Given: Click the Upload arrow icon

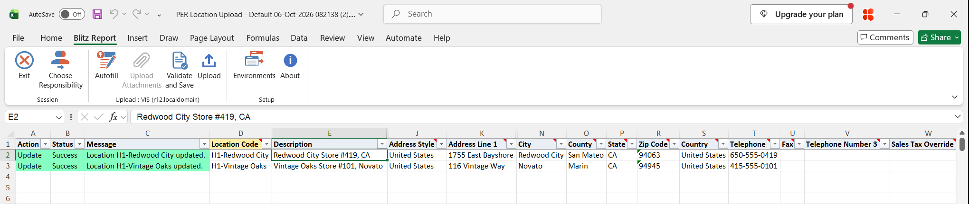Looking at the screenshot, I should (209, 61).
